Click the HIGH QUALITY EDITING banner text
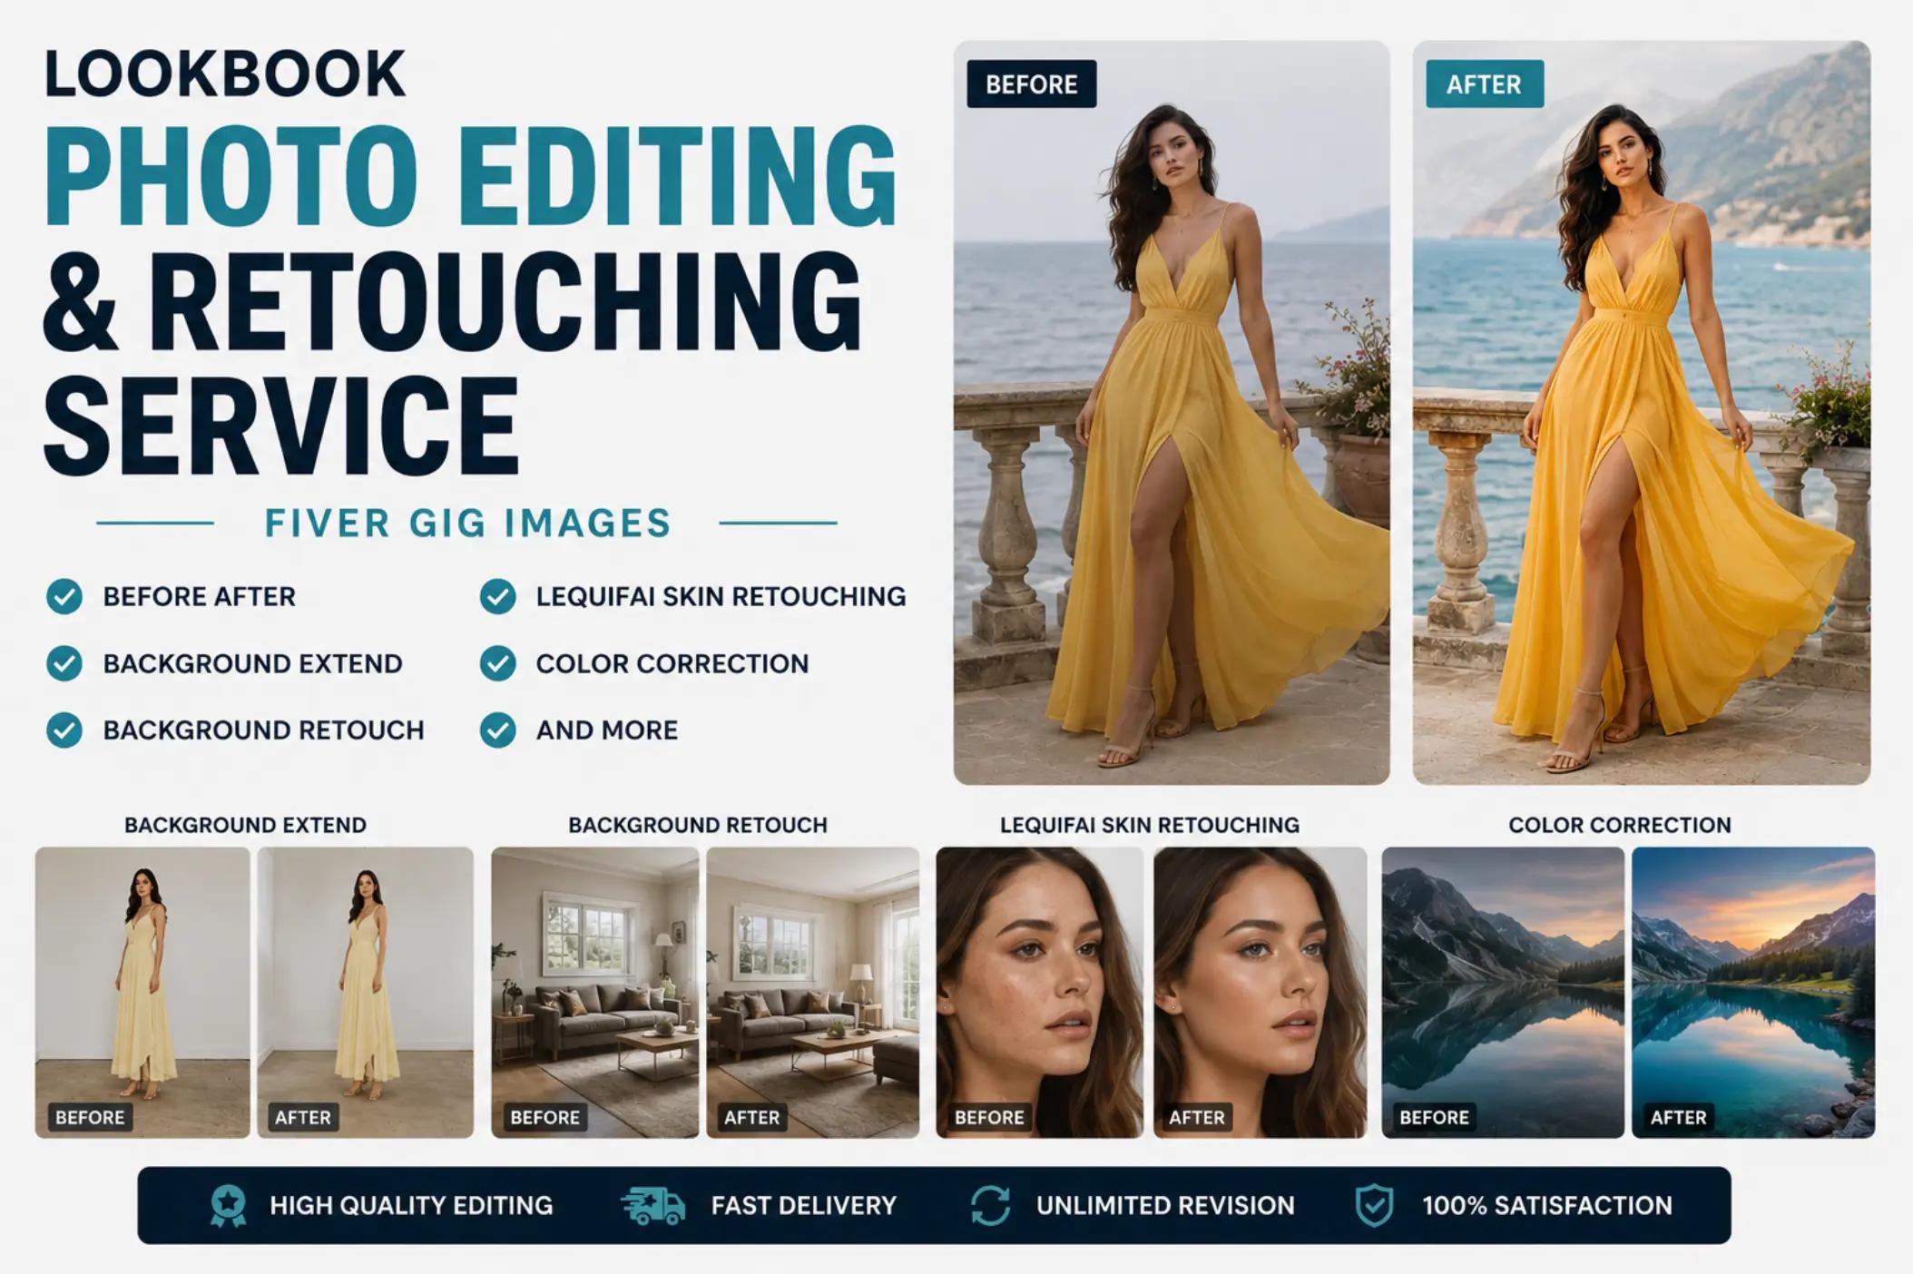 click(411, 1205)
